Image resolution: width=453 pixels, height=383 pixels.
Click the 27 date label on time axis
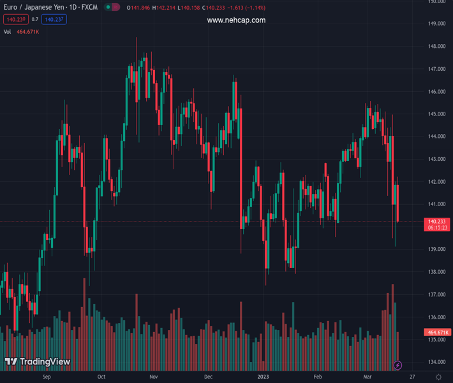pyautogui.click(x=413, y=377)
